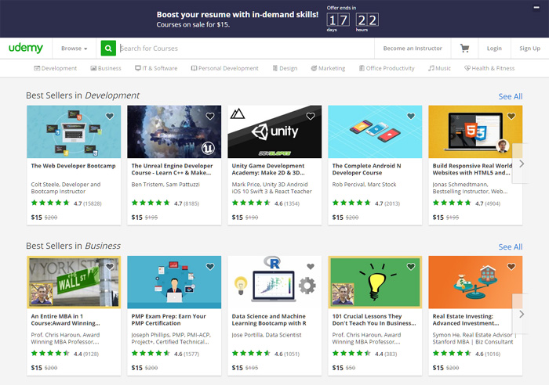Screen dimensions: 549x385
Task: Toggle heart on Real Estate Investing course
Action: [511, 267]
